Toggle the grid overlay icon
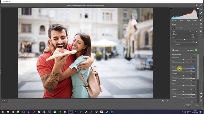The height and width of the screenshot is (114, 204). tap(201, 100)
